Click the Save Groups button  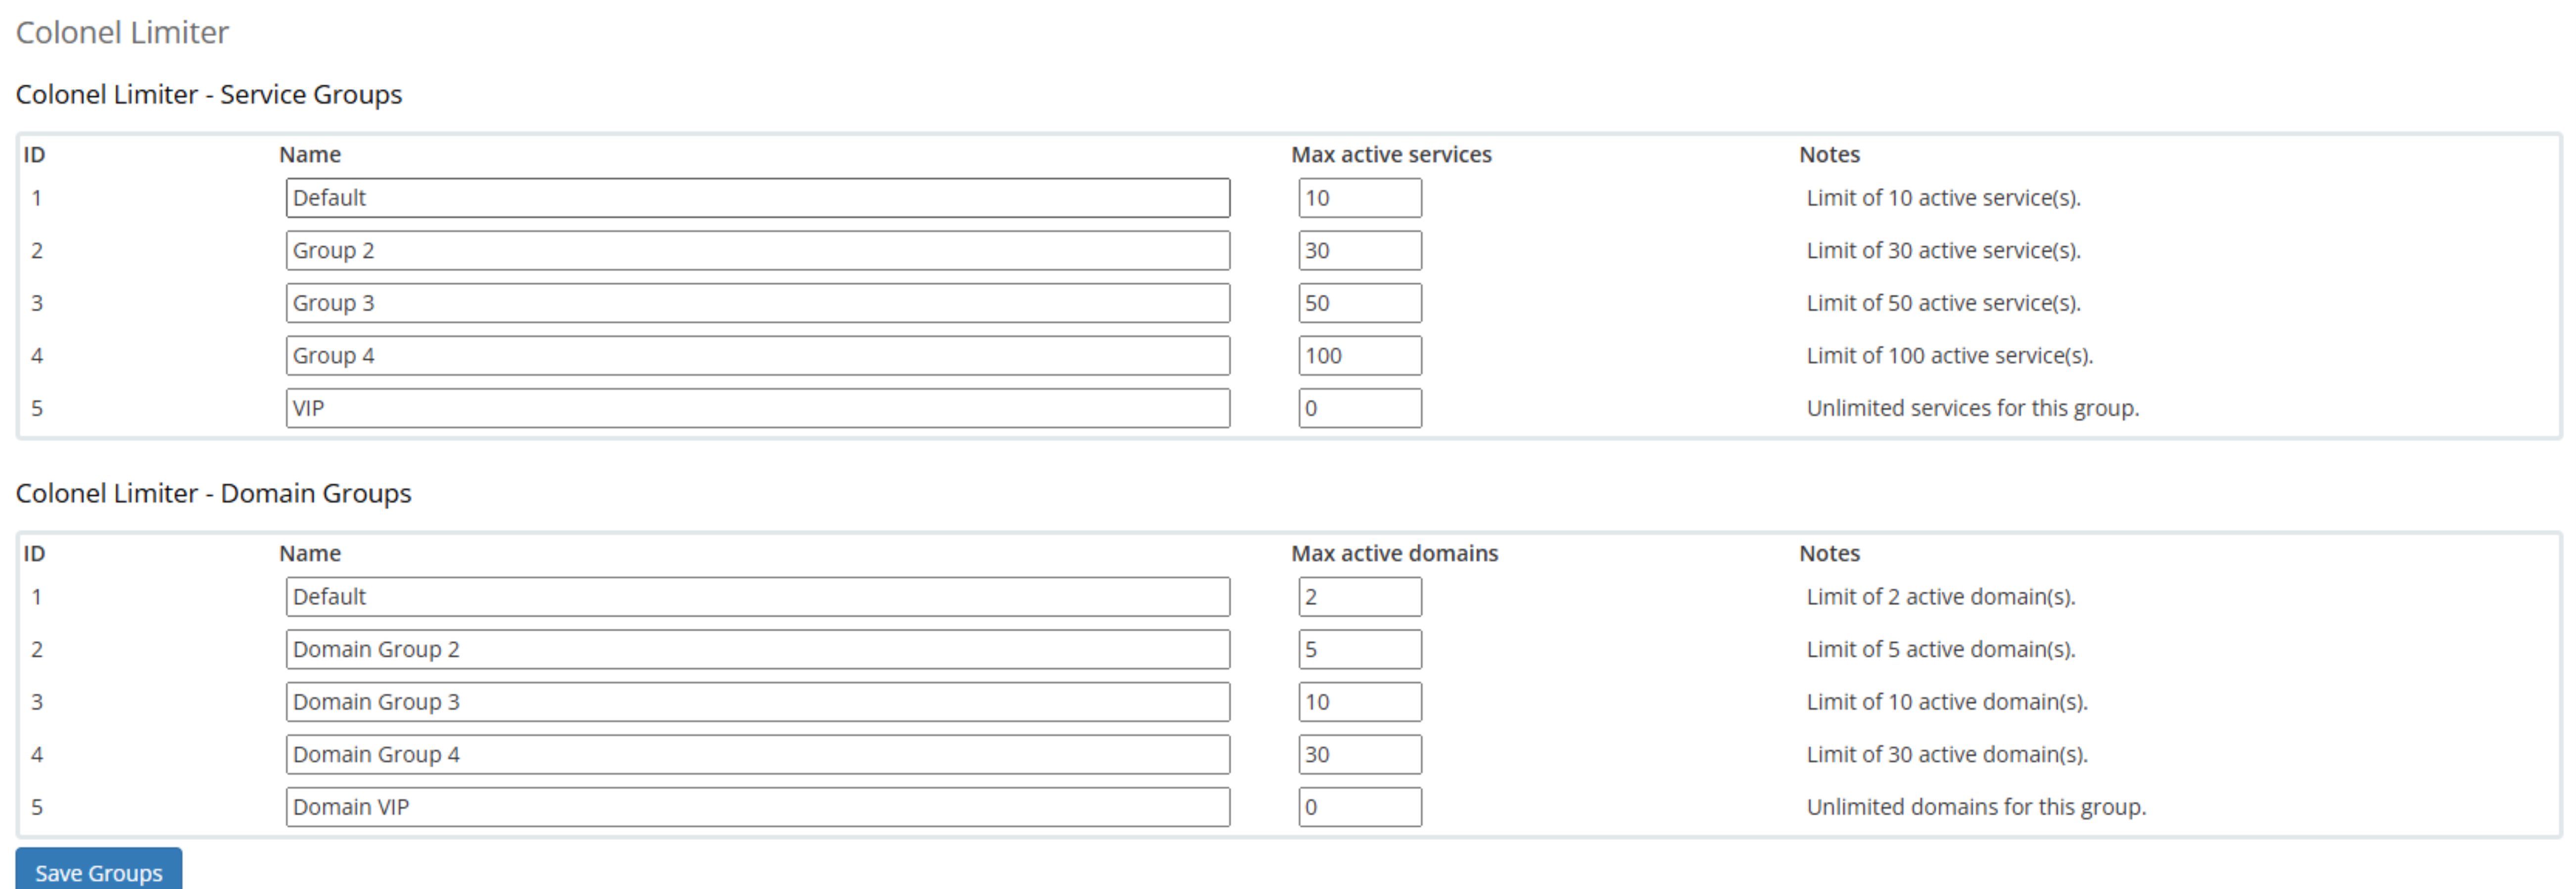[x=98, y=870]
